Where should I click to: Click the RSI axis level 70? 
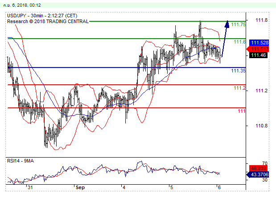(264, 164)
